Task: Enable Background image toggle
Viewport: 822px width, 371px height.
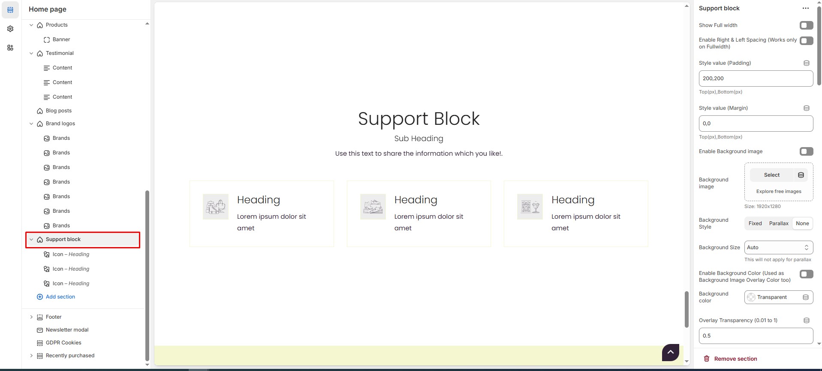Action: click(806, 151)
